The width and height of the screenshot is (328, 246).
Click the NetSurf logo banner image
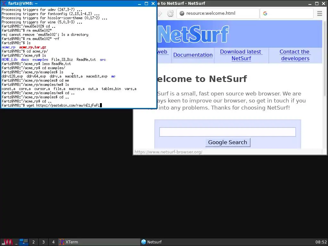pyautogui.click(x=193, y=34)
